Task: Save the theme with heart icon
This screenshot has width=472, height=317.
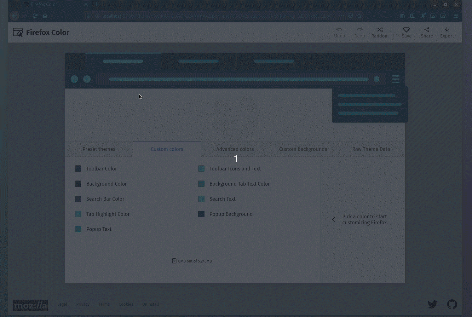Action: 406,32
